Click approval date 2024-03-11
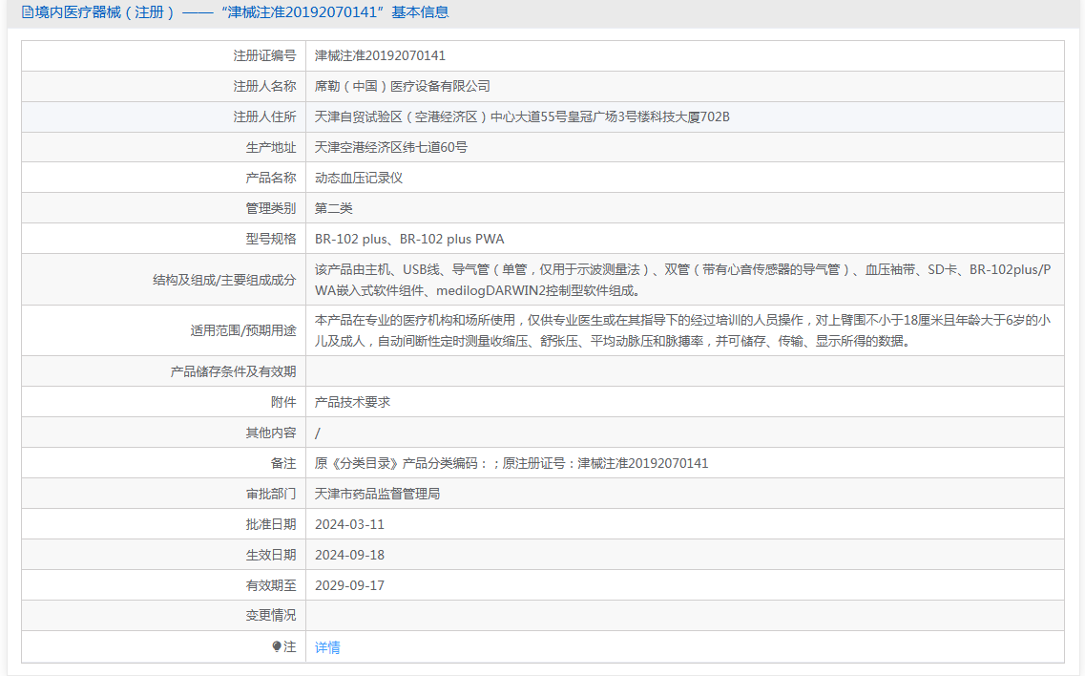 [x=349, y=523]
